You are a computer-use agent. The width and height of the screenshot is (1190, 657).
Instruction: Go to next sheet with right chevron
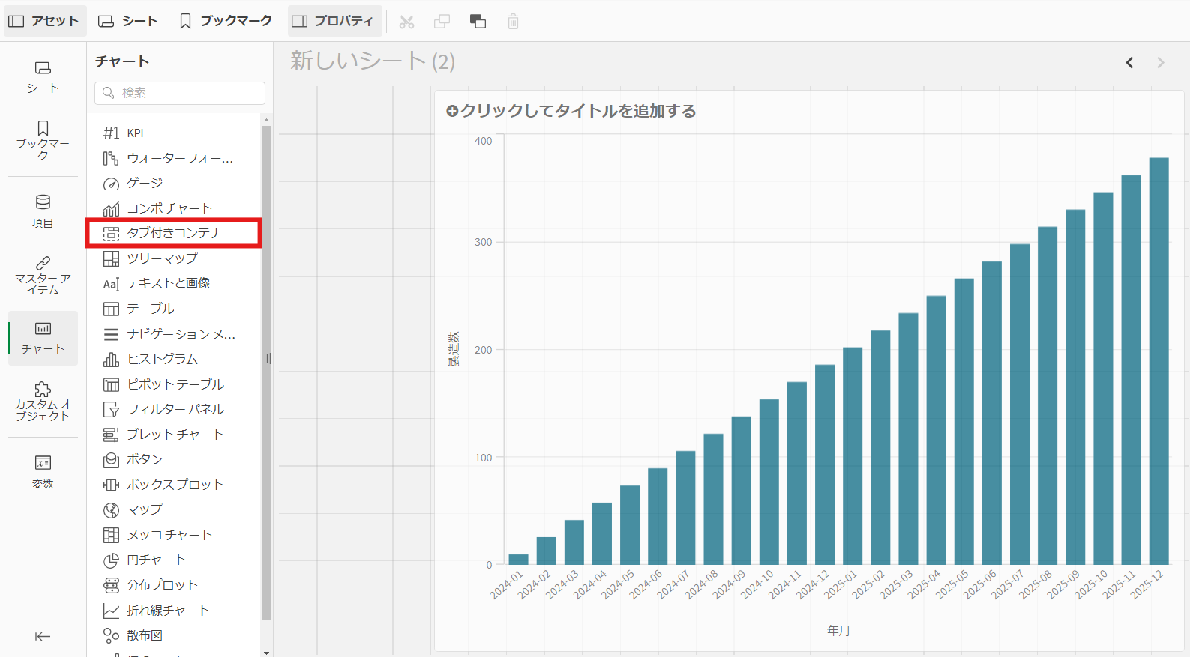point(1161,63)
